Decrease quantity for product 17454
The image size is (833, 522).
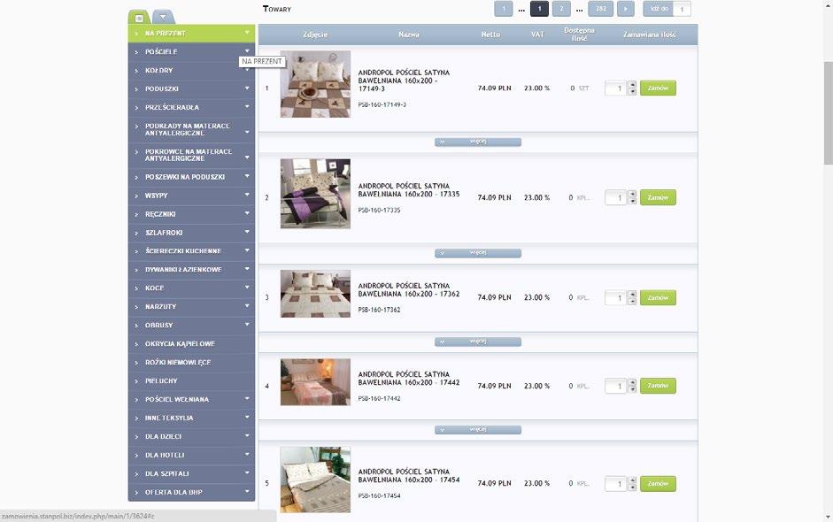[632, 487]
